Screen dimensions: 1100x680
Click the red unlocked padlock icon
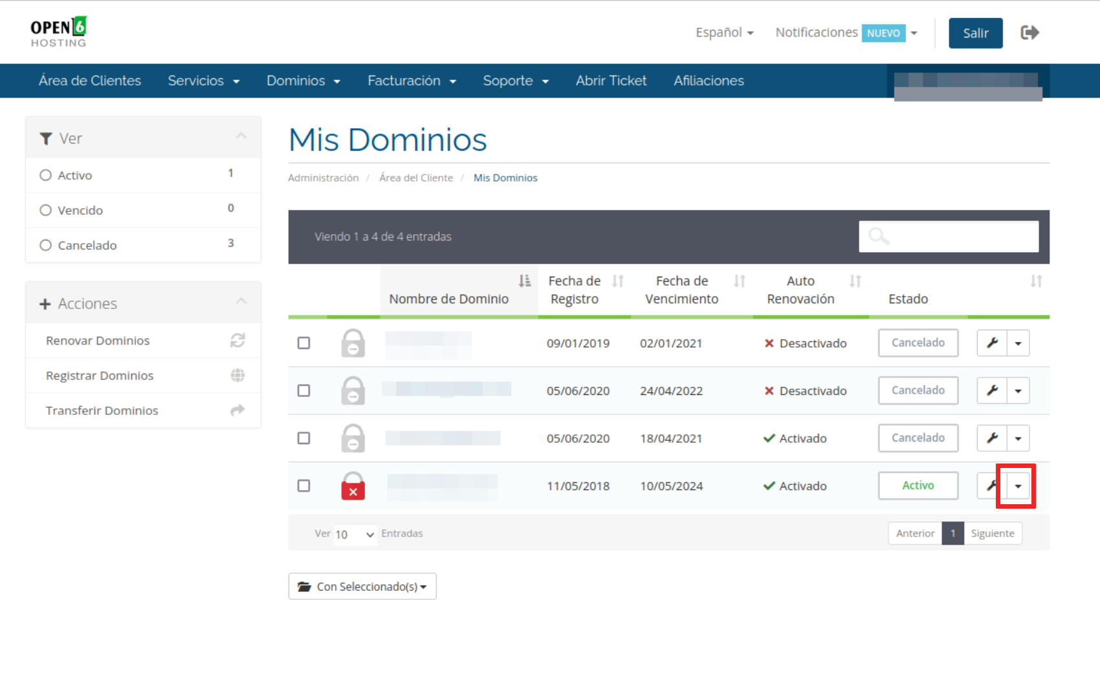[353, 485]
